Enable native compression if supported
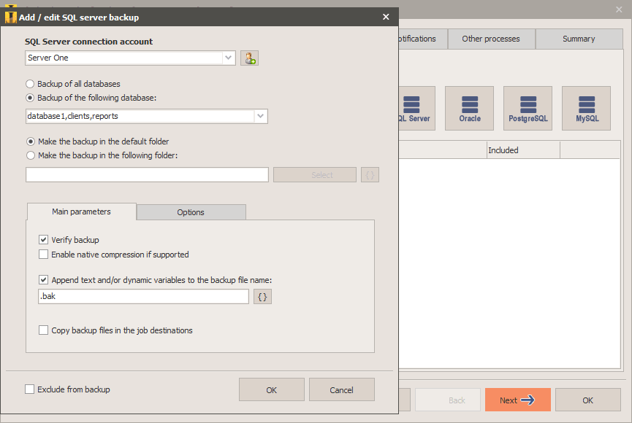Screen dimensions: 632x423 coord(44,255)
